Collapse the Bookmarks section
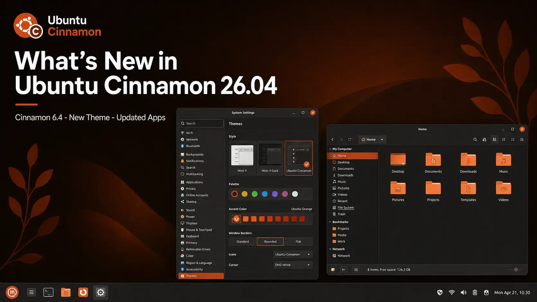The image size is (537, 302). [x=330, y=222]
